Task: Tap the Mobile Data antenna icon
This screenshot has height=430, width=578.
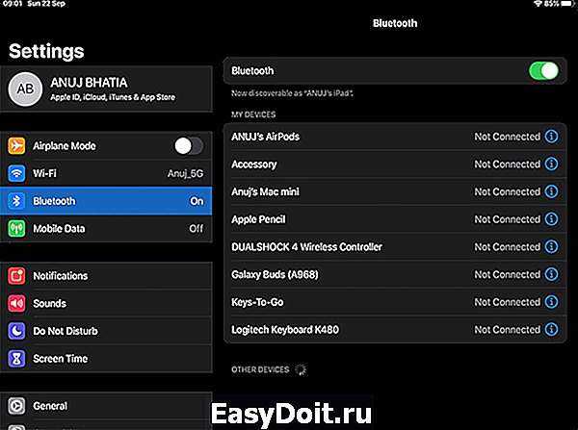Action: (16, 229)
